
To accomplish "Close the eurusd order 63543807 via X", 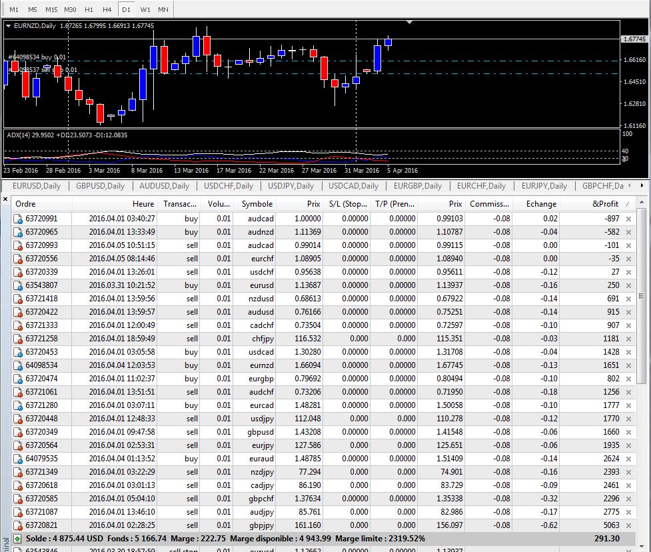I will [x=628, y=285].
